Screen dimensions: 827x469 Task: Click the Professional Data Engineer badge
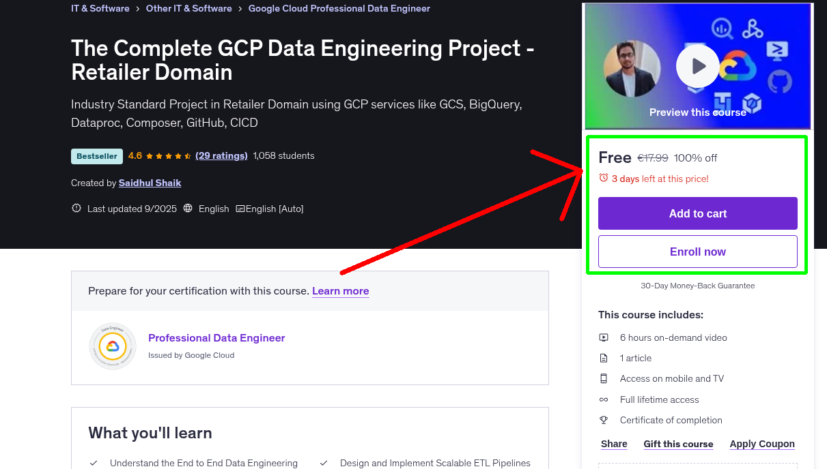click(112, 346)
